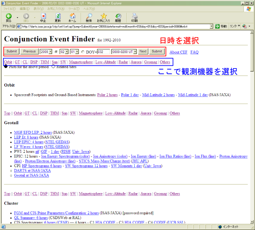Click the vertical scrollbar up arrow

[x=252, y=32]
